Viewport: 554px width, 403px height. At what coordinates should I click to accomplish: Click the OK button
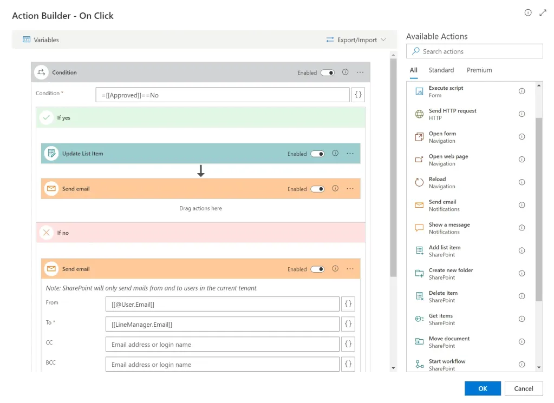482,388
